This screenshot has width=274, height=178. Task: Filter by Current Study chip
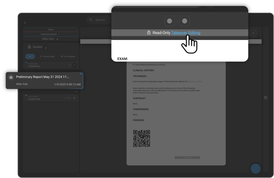pyautogui.click(x=47, y=56)
